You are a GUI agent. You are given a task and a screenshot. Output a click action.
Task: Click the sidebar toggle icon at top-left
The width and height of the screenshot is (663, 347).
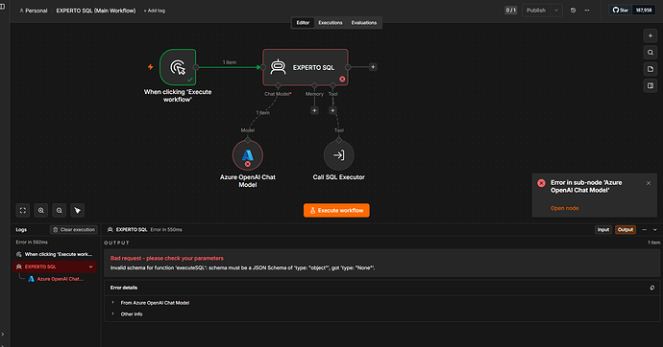point(3,7)
